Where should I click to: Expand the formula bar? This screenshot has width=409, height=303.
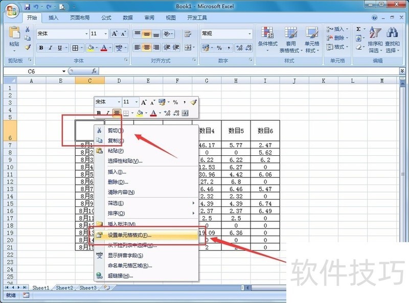(x=402, y=71)
